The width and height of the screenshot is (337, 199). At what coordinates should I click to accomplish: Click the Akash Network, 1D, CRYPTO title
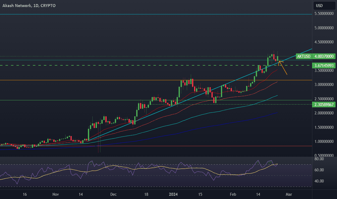pos(29,5)
